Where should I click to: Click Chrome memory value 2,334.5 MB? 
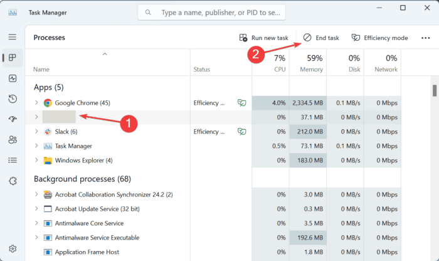tap(308, 103)
